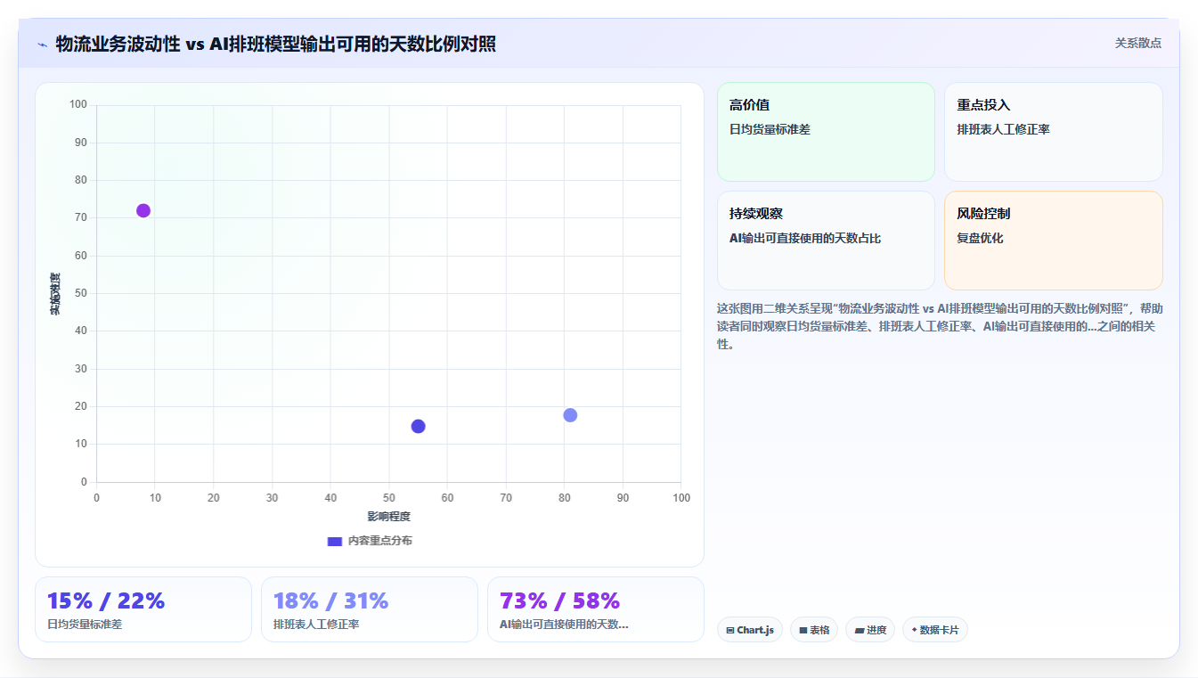The image size is (1198, 678).
Task: Click the description paragraph under quadrant cards
Action: click(940, 326)
